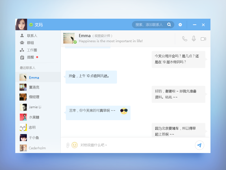The height and width of the screenshot is (170, 226).
Task: Open the settings gear in title bar
Action: coord(180,25)
